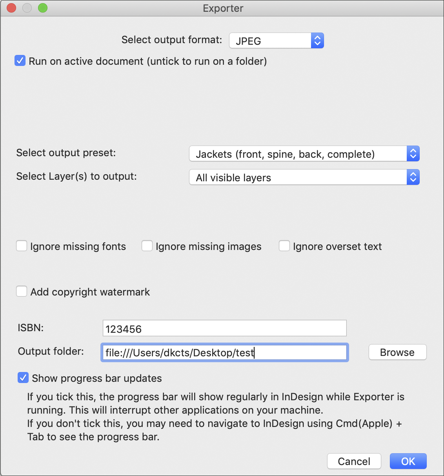Click the blue stepper arrows beside JPEG
The width and height of the screenshot is (444, 476).
[317, 40]
